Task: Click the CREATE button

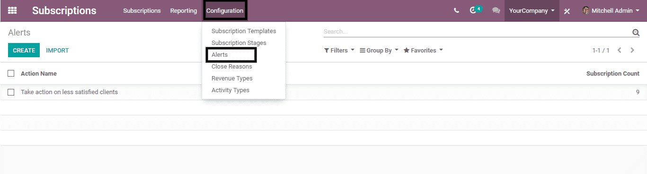Action: (x=24, y=50)
